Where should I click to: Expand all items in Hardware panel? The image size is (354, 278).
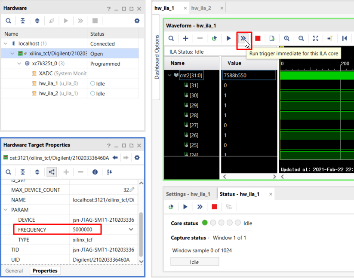(x=37, y=21)
